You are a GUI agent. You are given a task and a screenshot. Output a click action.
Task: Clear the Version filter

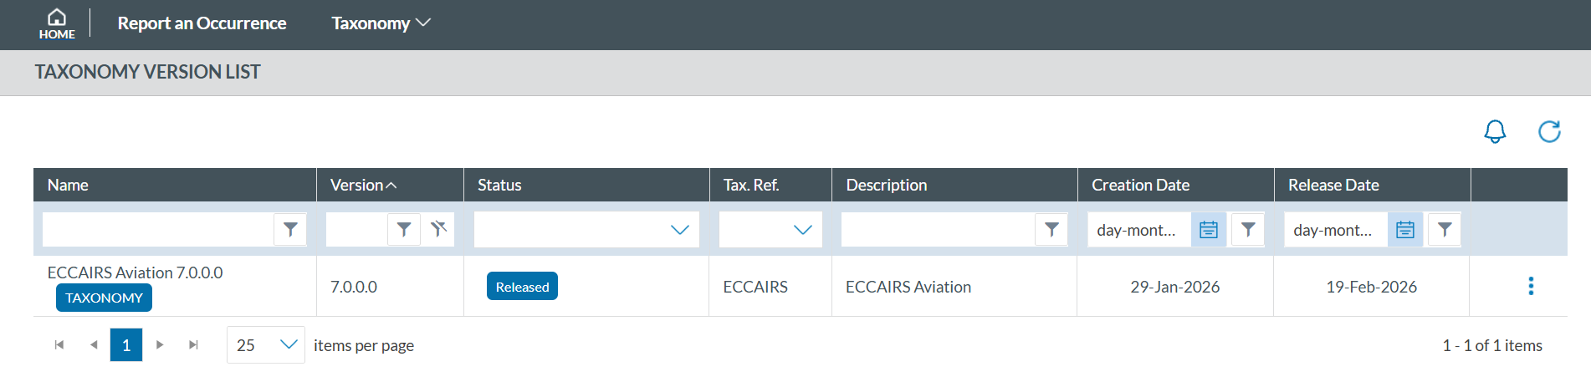click(438, 229)
